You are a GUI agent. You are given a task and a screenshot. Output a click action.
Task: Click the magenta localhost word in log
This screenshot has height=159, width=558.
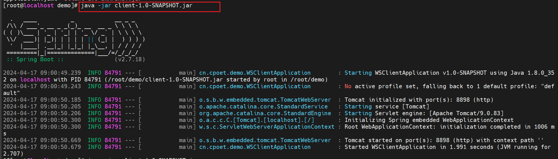[x=35, y=79]
